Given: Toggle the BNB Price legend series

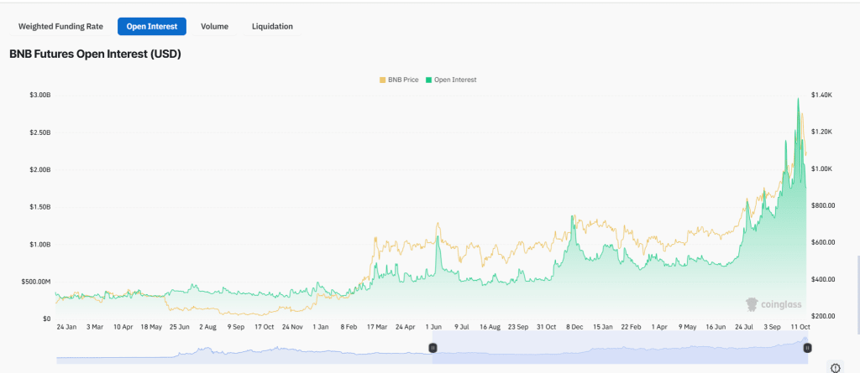Looking at the screenshot, I should (x=399, y=80).
